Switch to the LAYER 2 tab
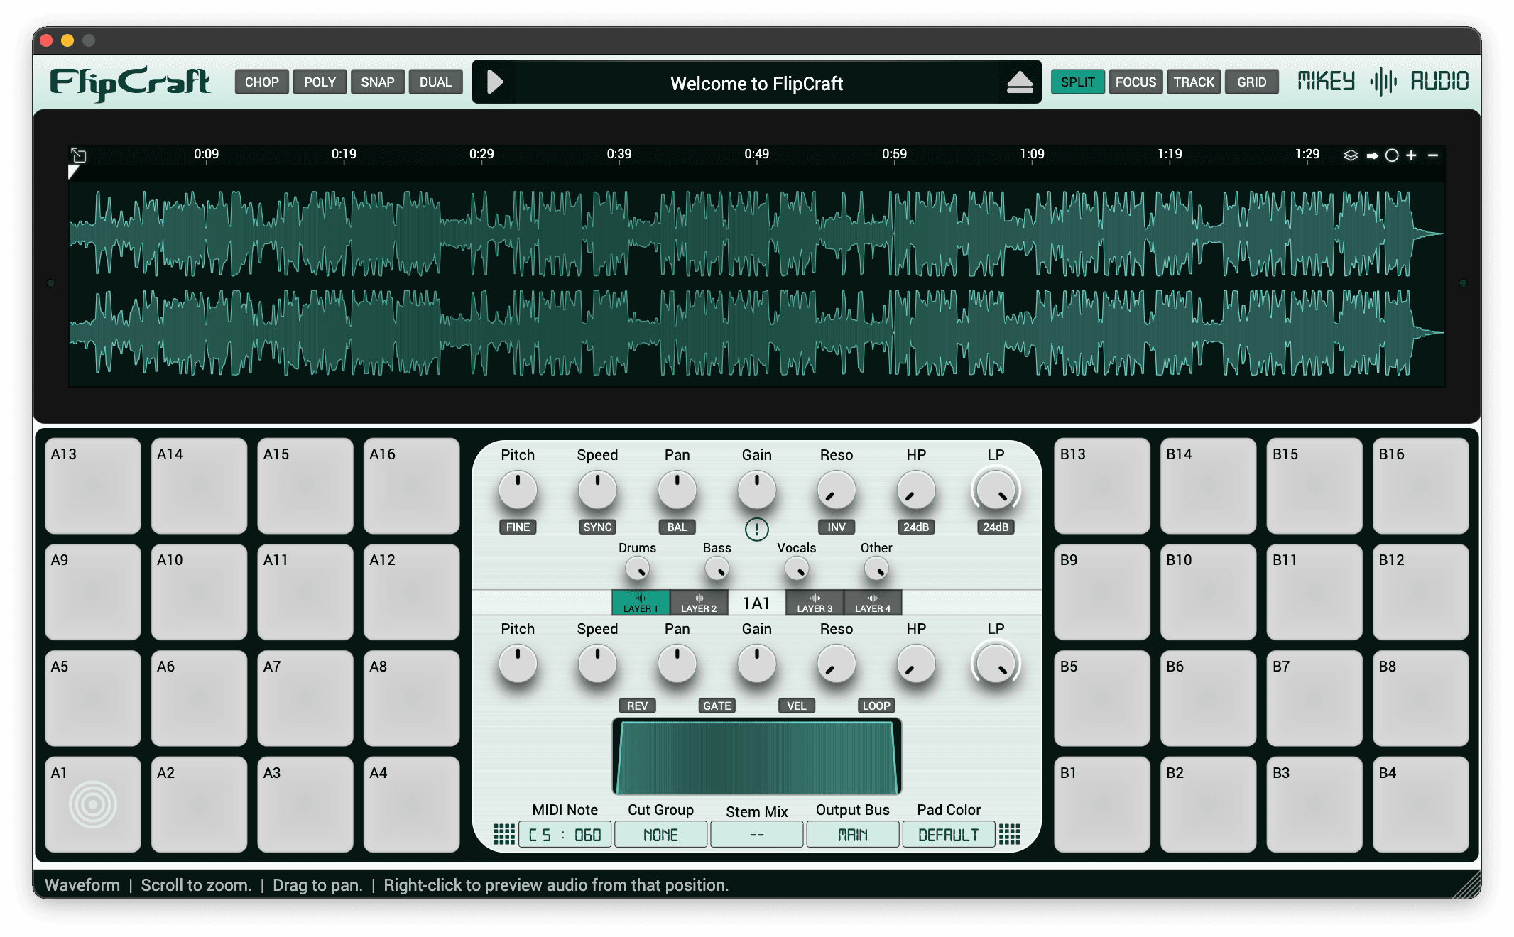This screenshot has width=1514, height=937. (x=699, y=603)
